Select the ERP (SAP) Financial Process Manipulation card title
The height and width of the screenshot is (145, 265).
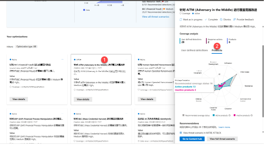[36, 119]
